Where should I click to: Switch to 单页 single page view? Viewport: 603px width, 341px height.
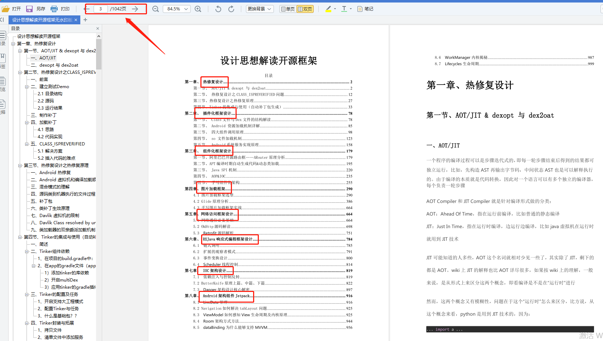[x=288, y=9]
